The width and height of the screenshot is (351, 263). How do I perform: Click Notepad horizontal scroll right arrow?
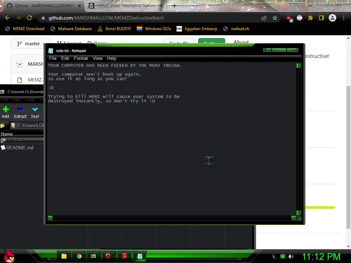(293, 218)
